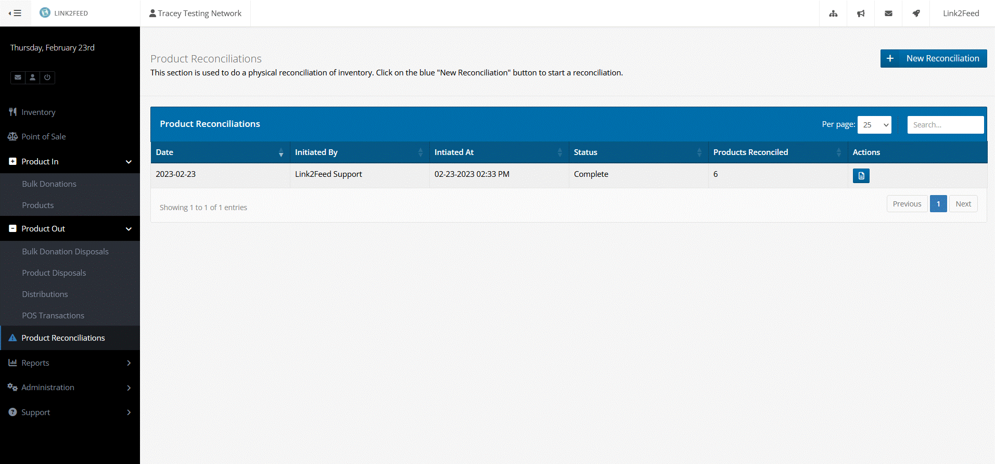Collapse the Product Out section
The height and width of the screenshot is (464, 995).
coord(70,228)
